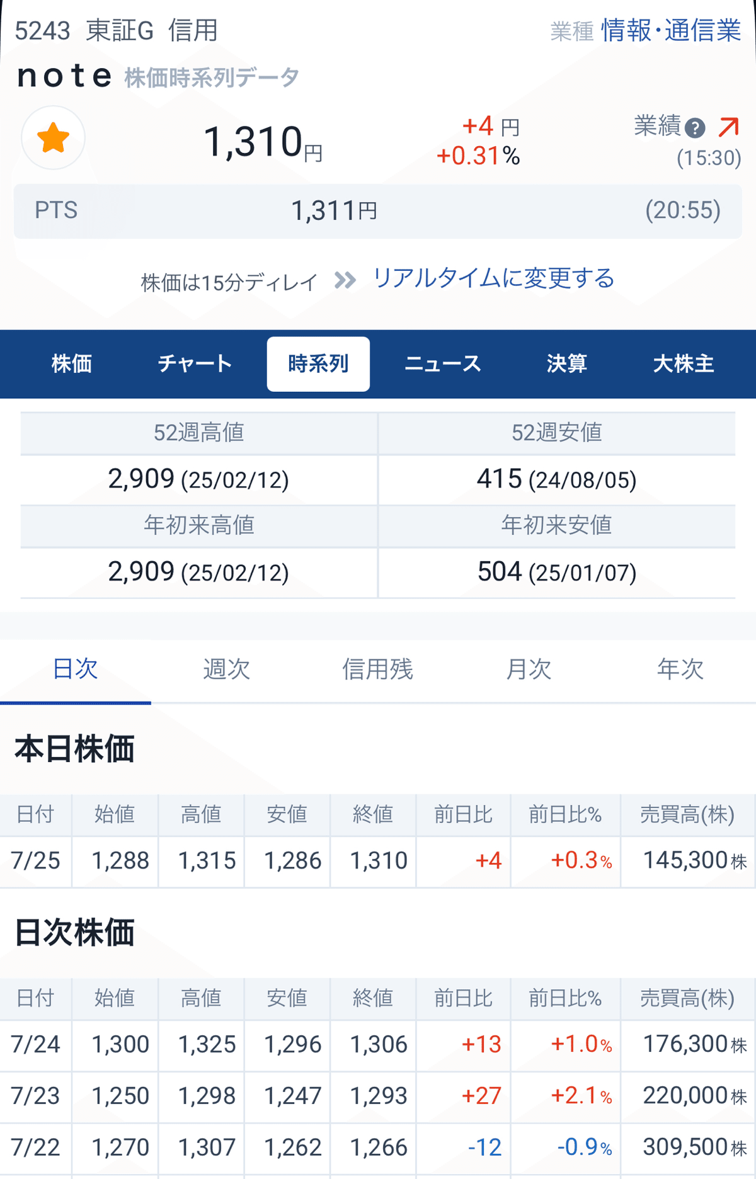
Task: Select the 時系列 tab
Action: 318,363
